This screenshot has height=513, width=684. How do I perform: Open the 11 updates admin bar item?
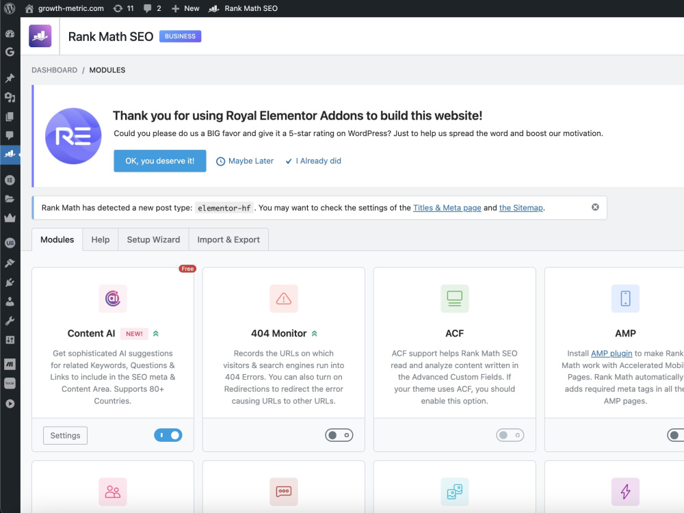click(123, 8)
